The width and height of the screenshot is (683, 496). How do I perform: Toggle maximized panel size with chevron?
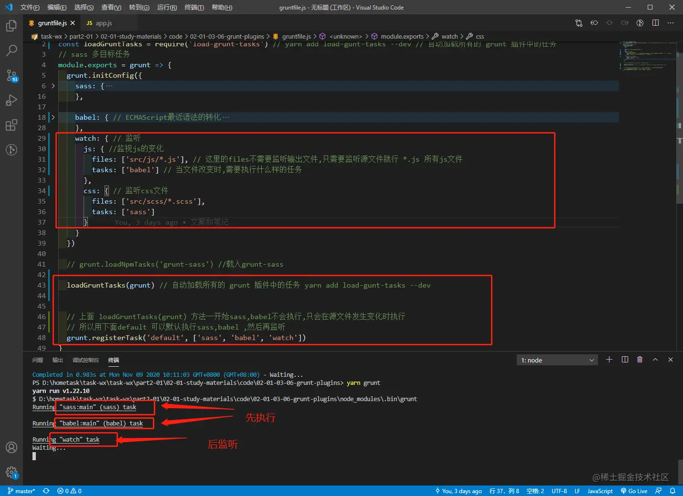point(655,360)
